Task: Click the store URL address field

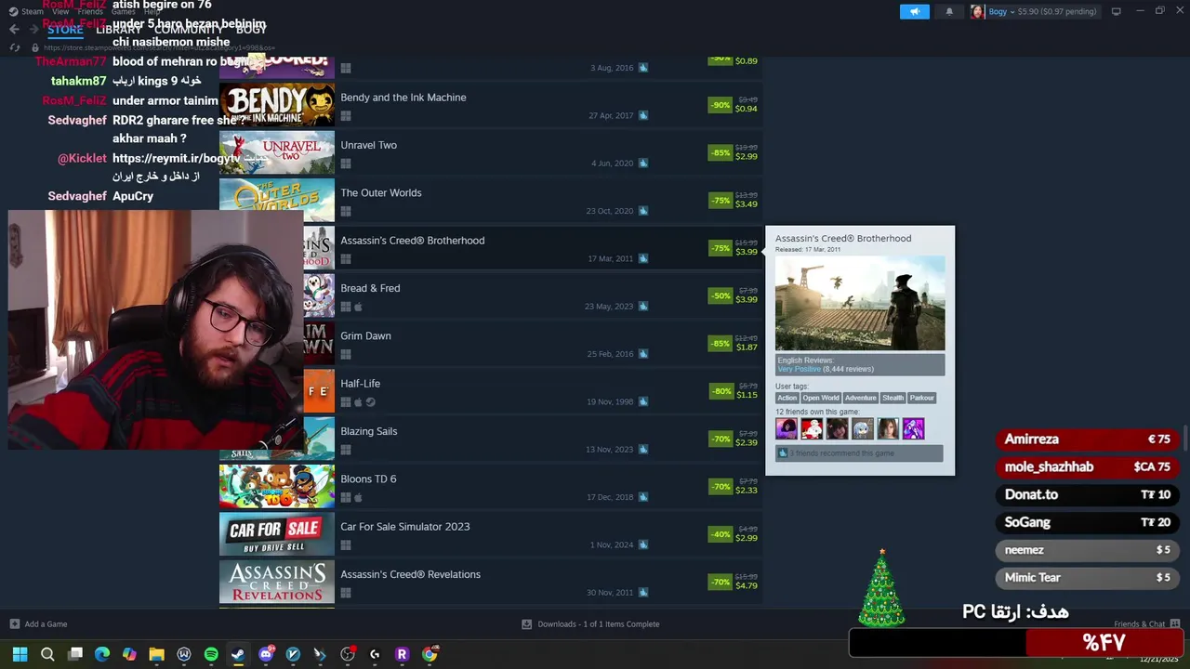Action: 158,47
